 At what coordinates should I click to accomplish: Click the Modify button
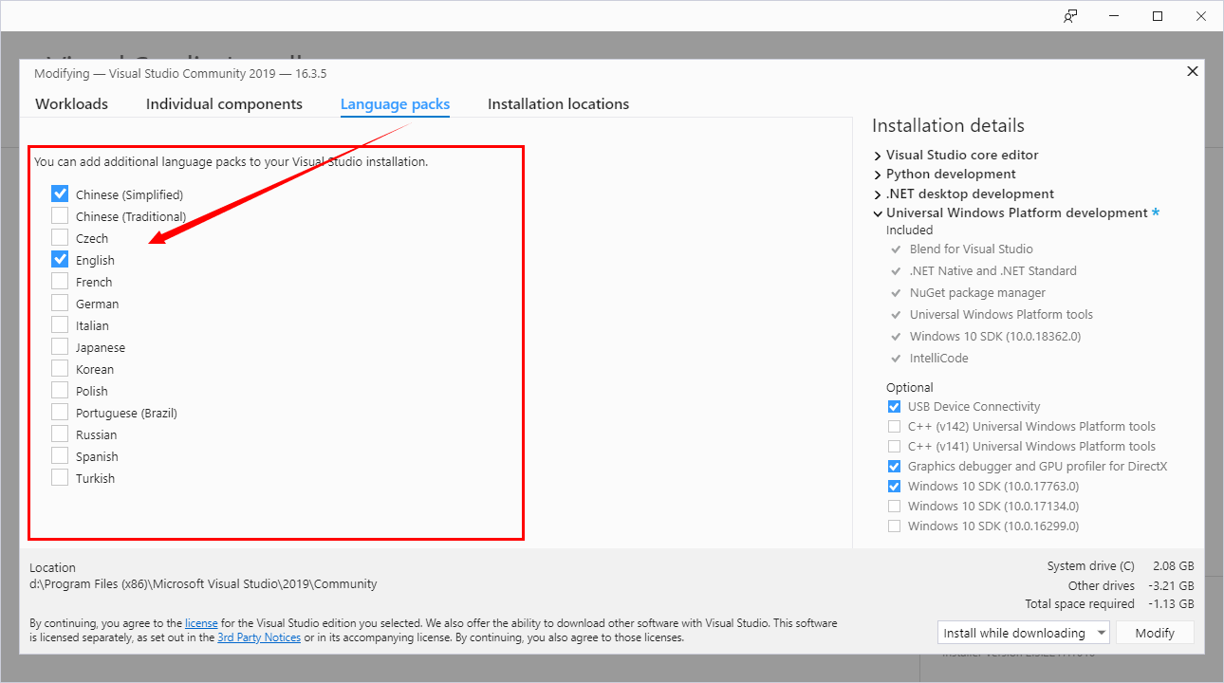1155,633
